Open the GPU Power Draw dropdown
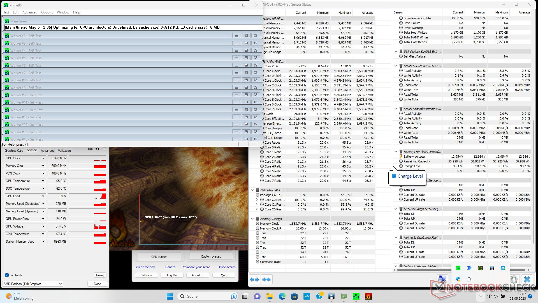Image resolution: width=538 pixels, height=303 pixels. click(43, 219)
